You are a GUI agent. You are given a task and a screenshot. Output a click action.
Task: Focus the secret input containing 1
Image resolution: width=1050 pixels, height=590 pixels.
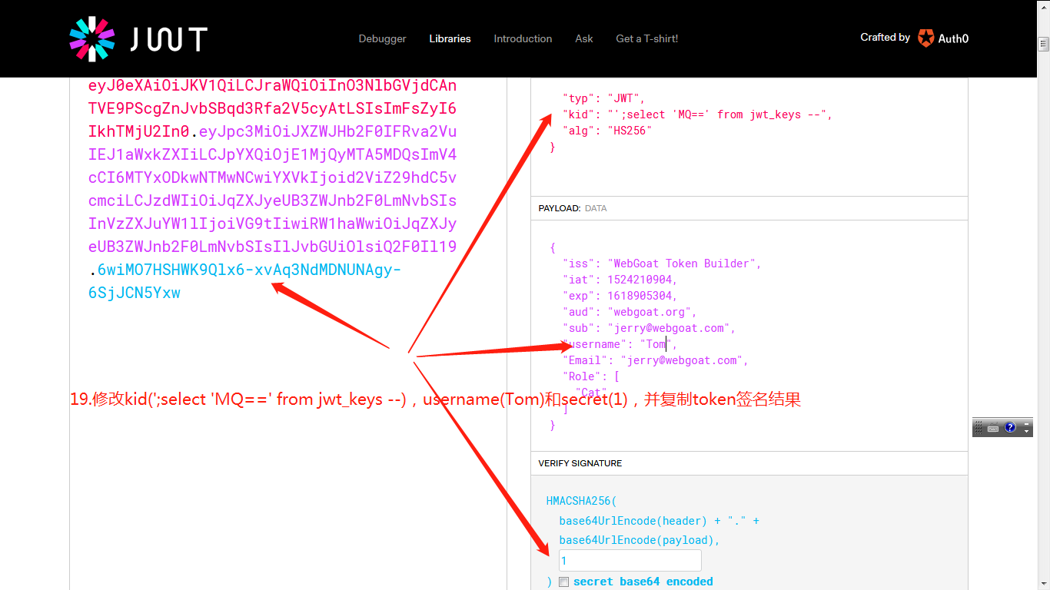pos(630,561)
